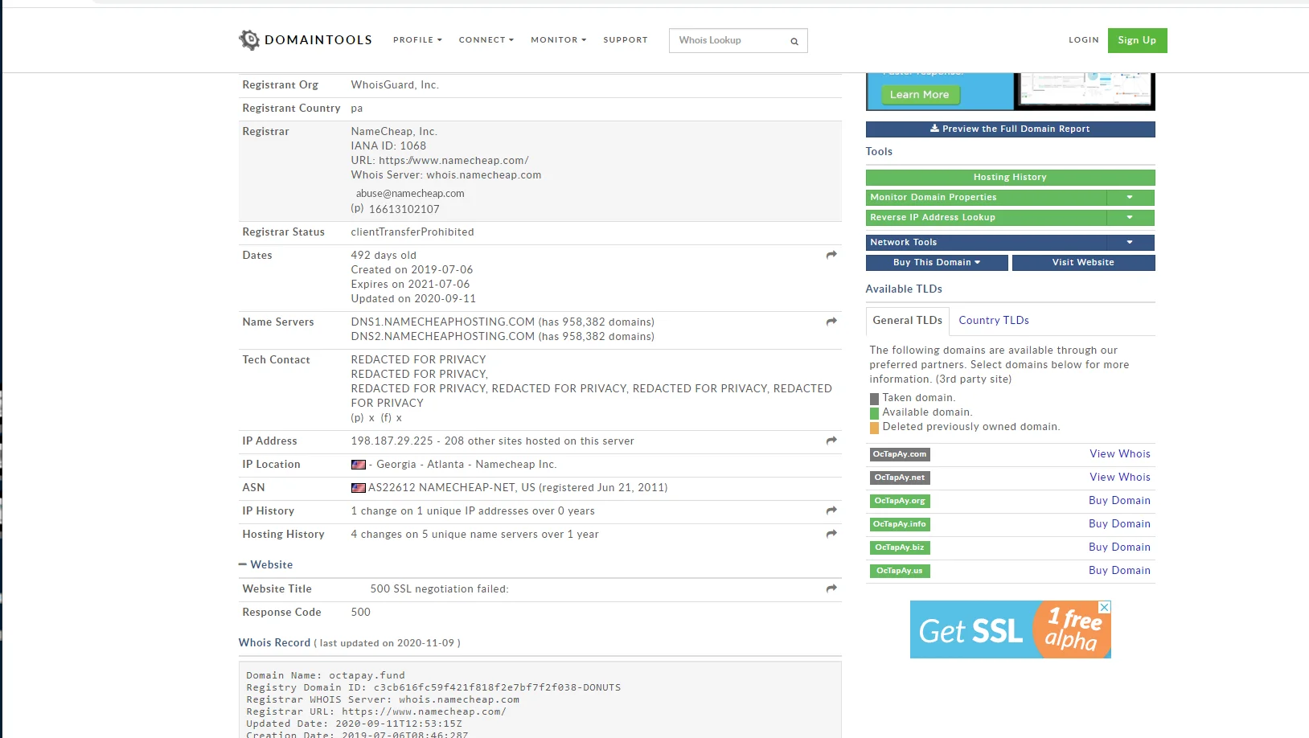Click share arrow in Website Title row
1309x738 pixels.
point(831,588)
